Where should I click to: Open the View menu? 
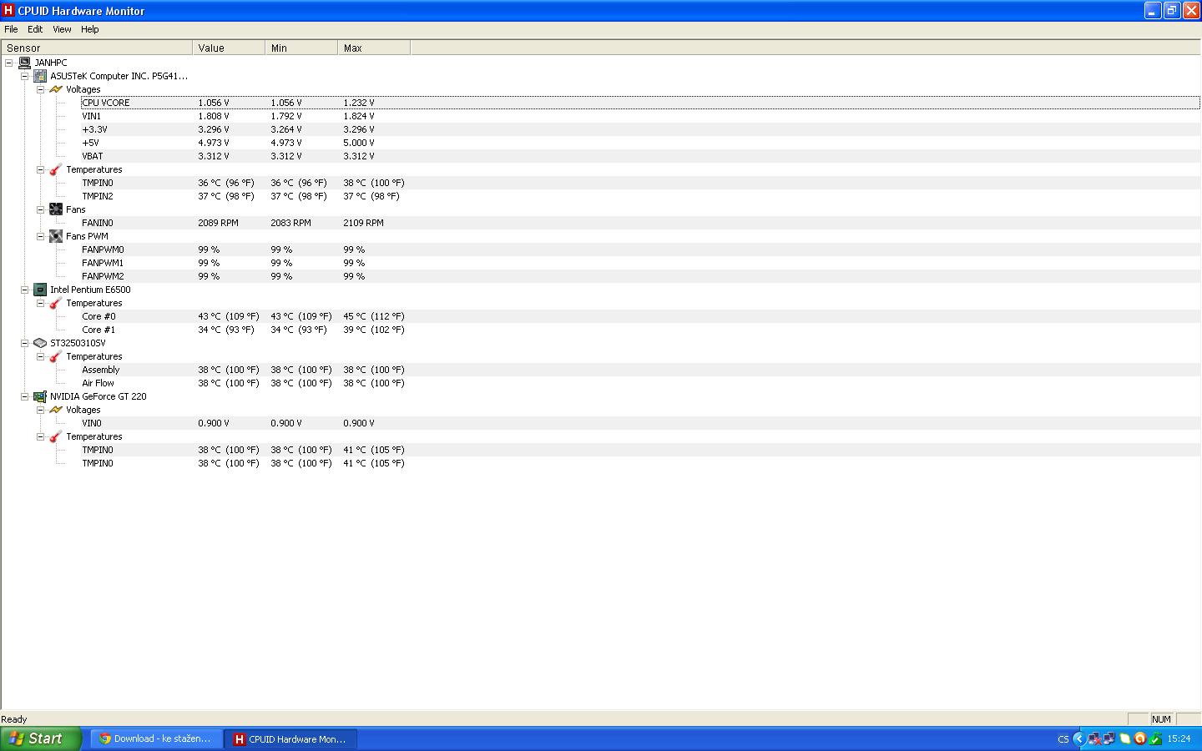coord(62,29)
